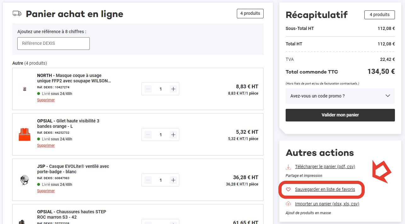
Task: Click the Autre (4 produits) group label
Action: (x=30, y=63)
